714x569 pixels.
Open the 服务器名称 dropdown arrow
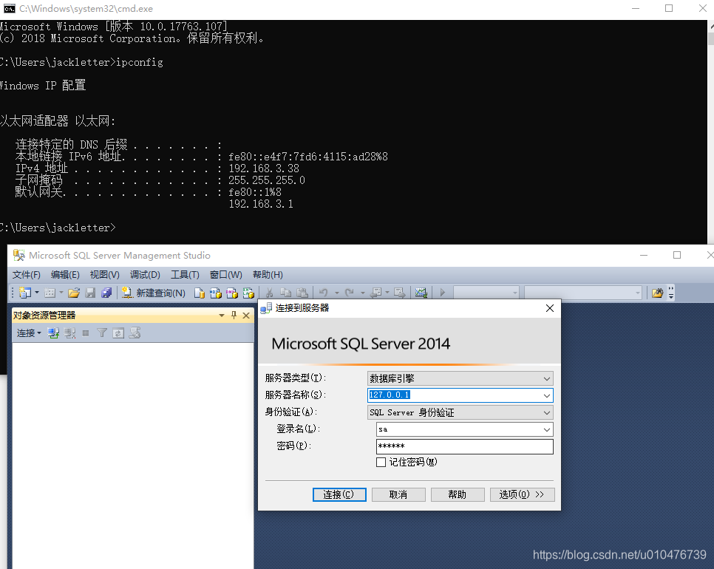[547, 395]
